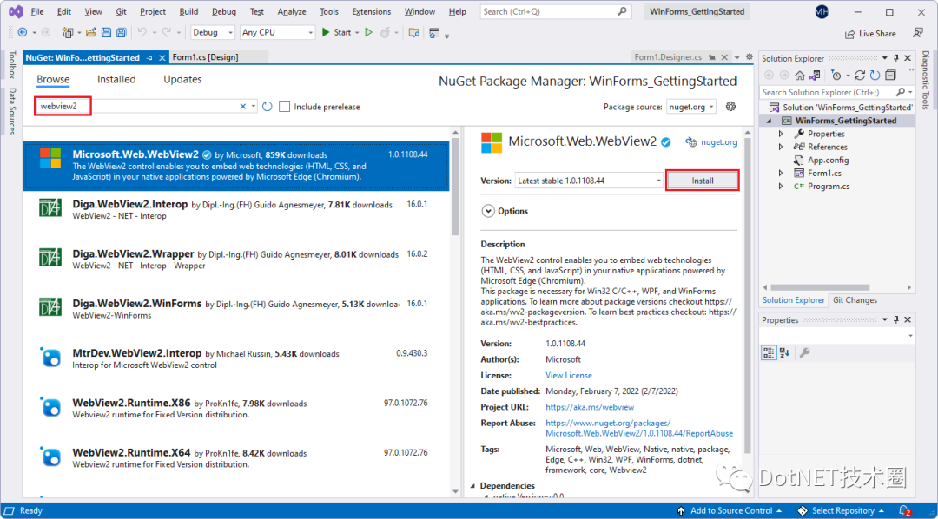The width and height of the screenshot is (938, 519).
Task: Click the Report Abuse nuget.org link
Action: pos(639,428)
